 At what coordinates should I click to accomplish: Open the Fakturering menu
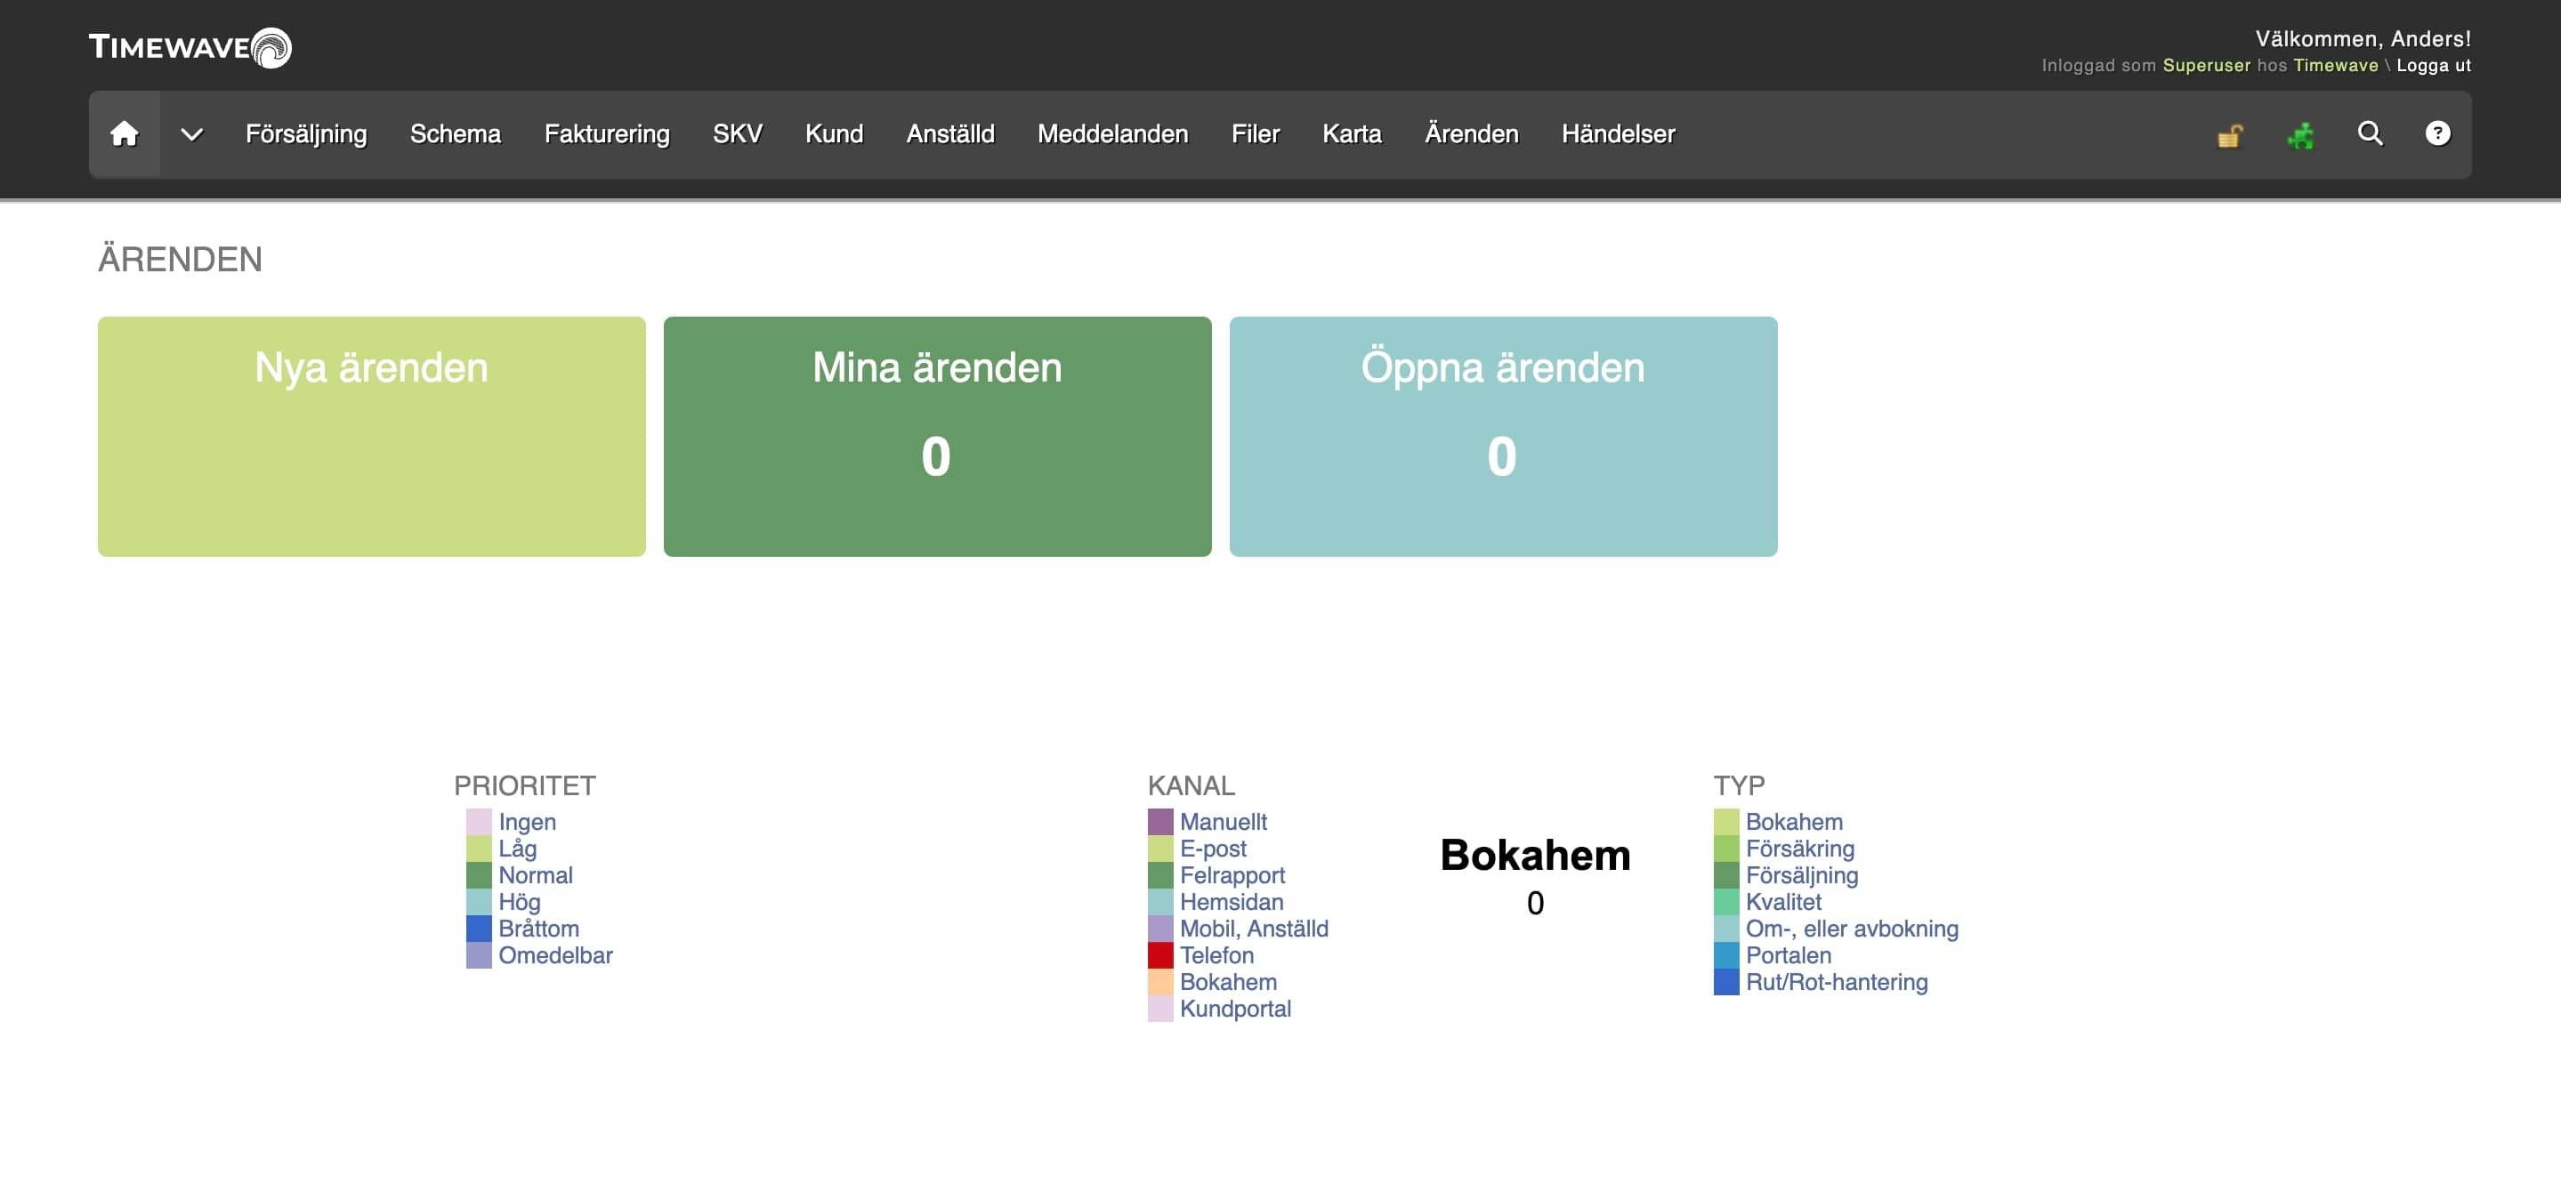(x=607, y=134)
